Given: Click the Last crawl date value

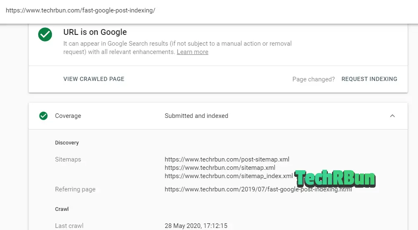Looking at the screenshot, I should (x=196, y=226).
